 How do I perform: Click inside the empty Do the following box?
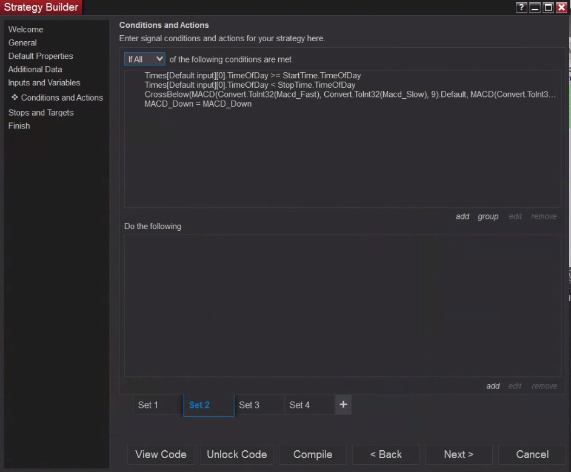[x=342, y=306]
